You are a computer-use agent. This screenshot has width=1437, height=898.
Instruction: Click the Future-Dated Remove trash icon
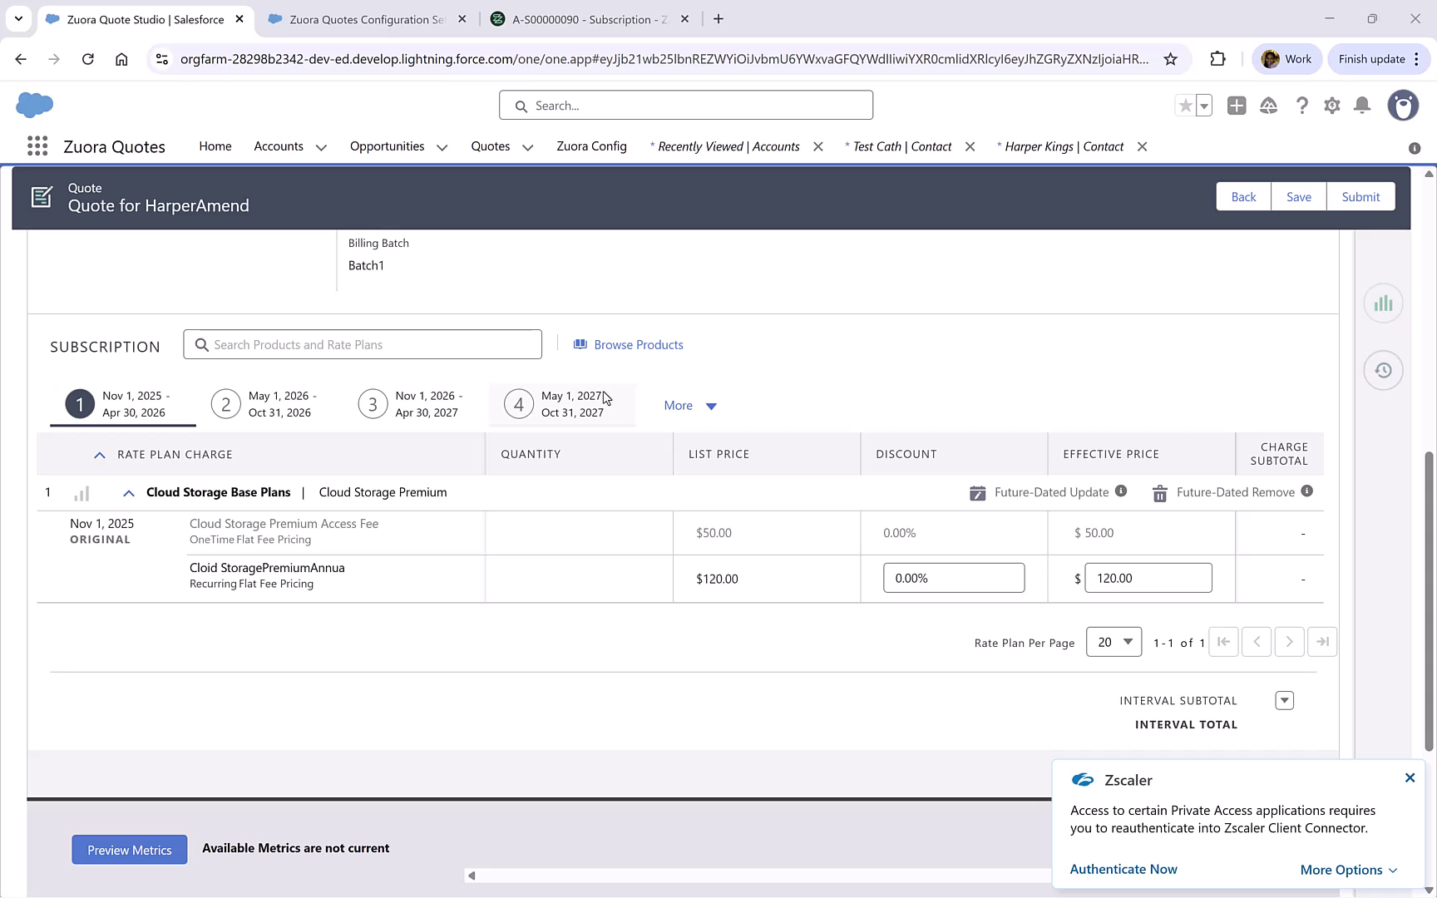click(1159, 493)
